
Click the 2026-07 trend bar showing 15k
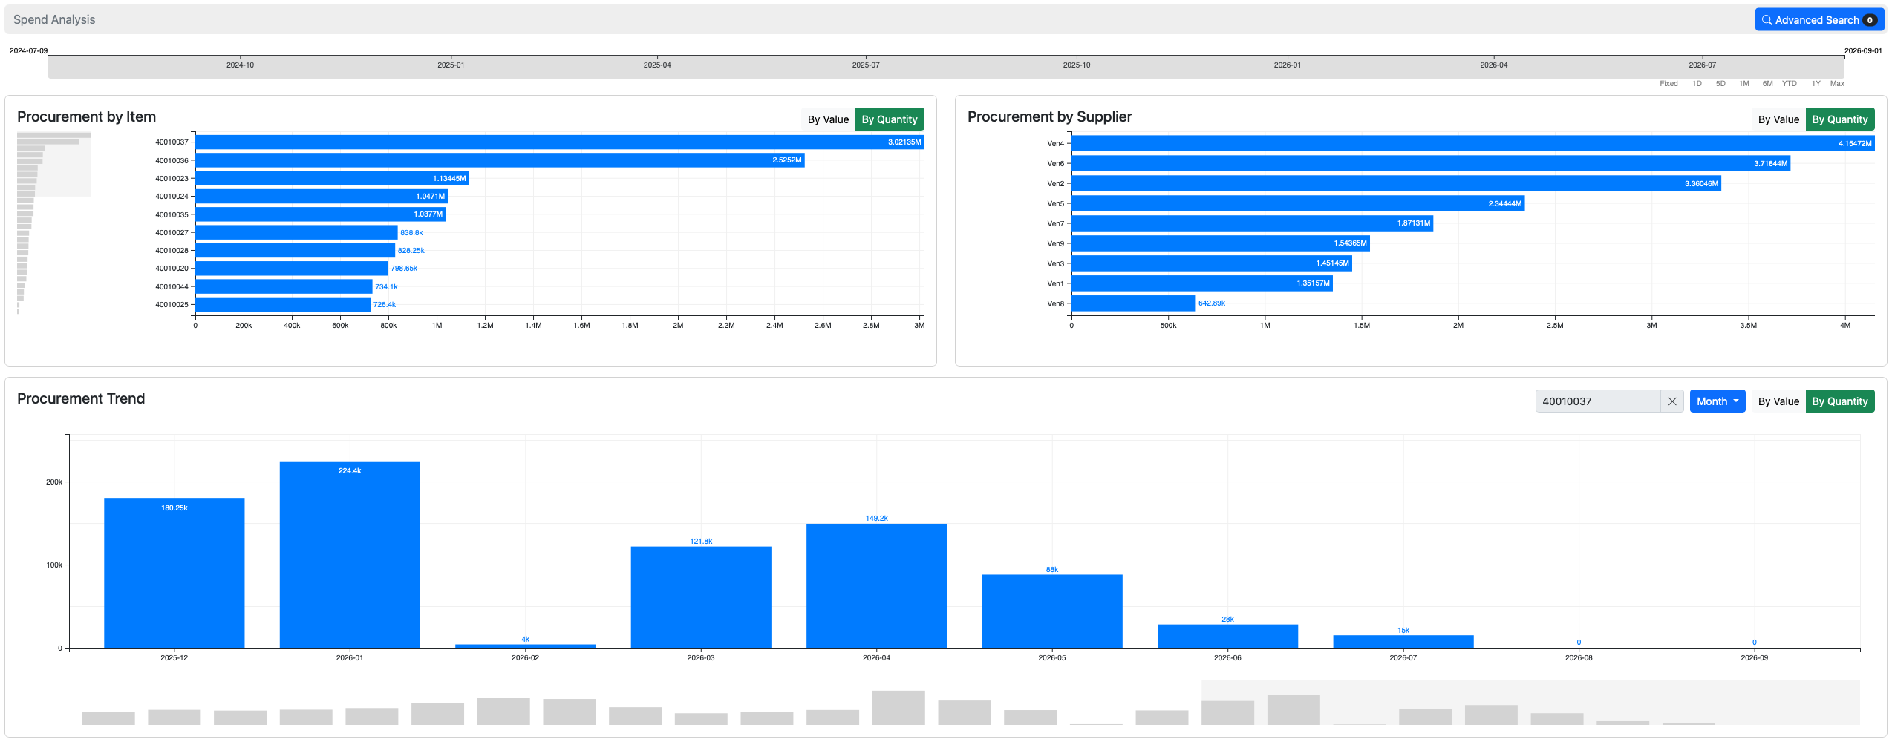(x=1403, y=642)
